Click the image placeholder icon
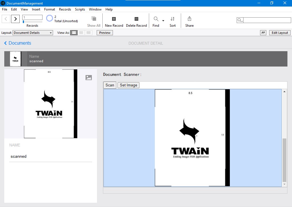 click(89, 78)
